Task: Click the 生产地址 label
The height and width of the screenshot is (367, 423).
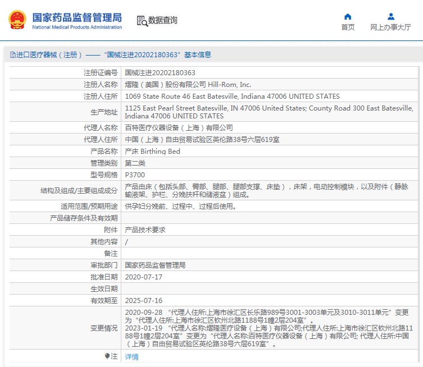Action: point(104,112)
